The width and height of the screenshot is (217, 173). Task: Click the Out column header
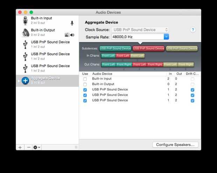[x=179, y=74]
